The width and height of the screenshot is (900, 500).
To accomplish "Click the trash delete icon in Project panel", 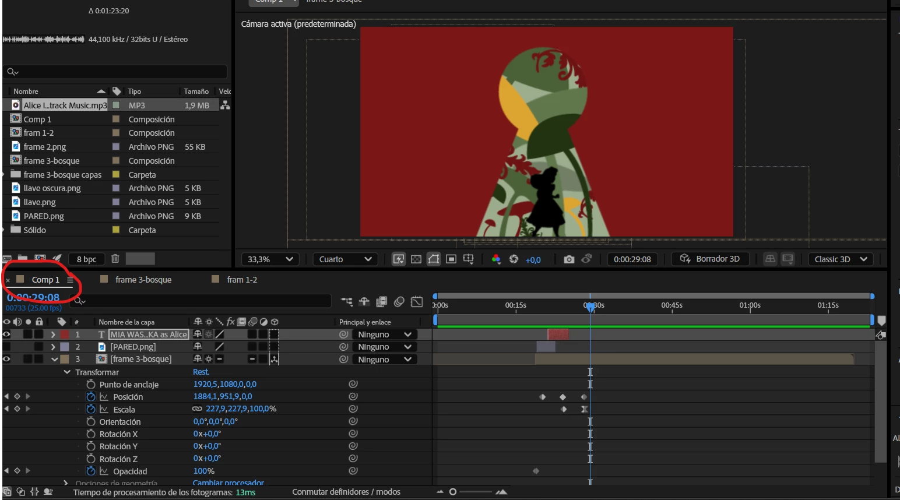I will [x=115, y=259].
